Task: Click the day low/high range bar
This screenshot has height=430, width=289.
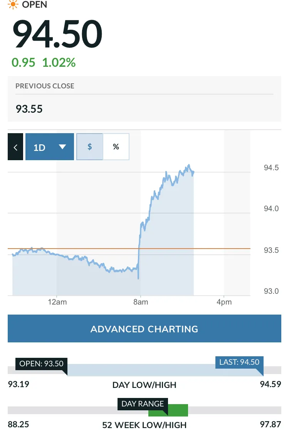Action: coord(165,370)
